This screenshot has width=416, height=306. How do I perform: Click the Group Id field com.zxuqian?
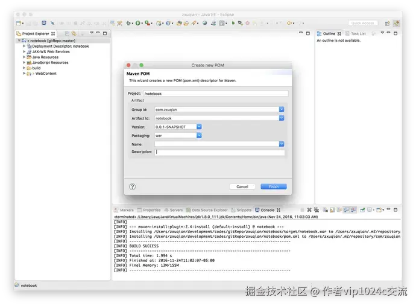coord(217,109)
